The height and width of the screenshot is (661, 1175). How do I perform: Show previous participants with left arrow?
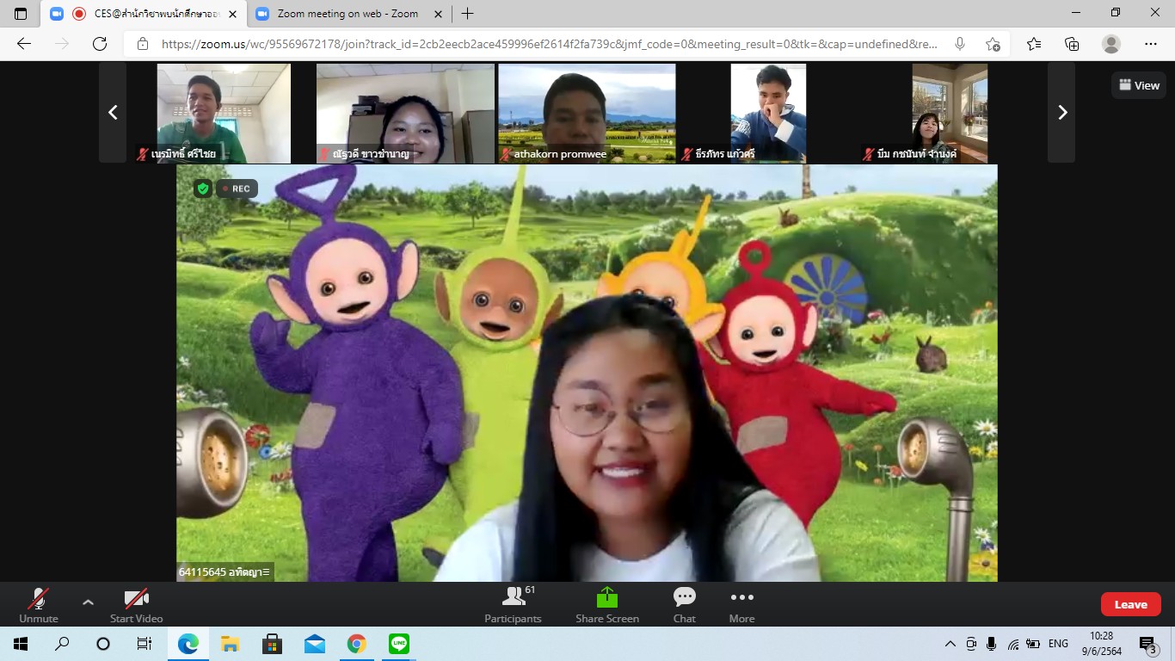coord(113,113)
